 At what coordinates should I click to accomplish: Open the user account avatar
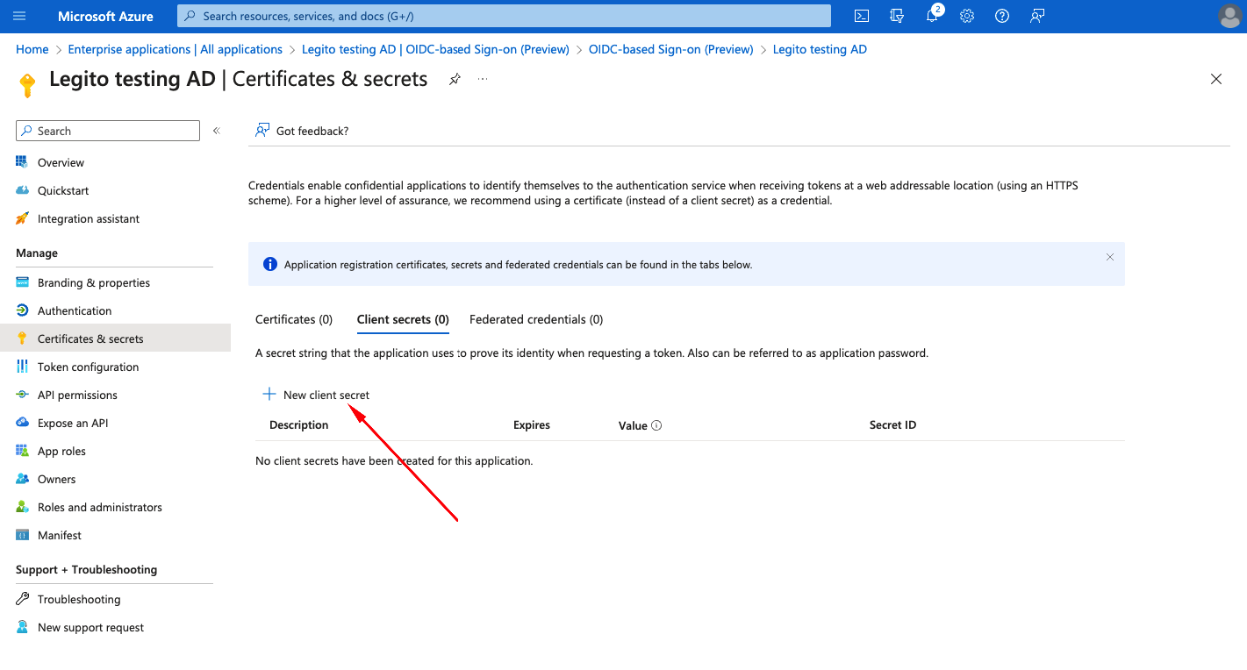[1230, 16]
